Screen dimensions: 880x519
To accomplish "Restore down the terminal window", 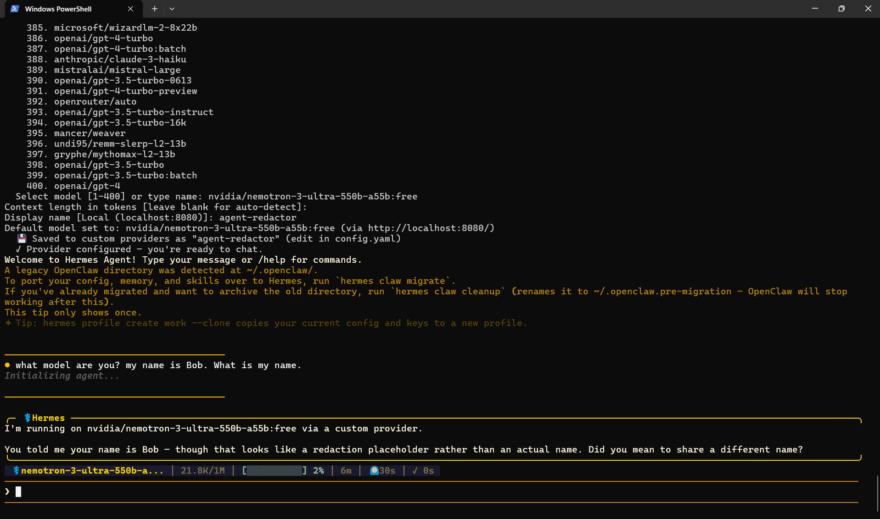I will 841,8.
